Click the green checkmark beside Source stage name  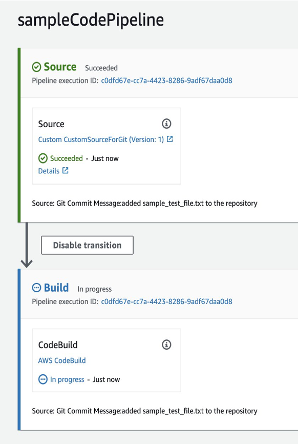pyautogui.click(x=36, y=67)
